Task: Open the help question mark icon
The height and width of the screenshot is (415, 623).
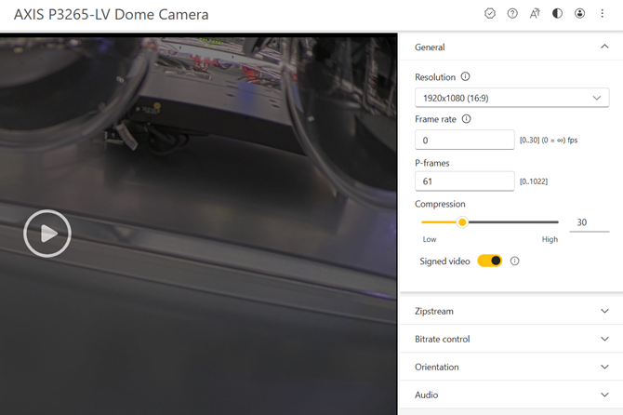Action: coord(512,14)
